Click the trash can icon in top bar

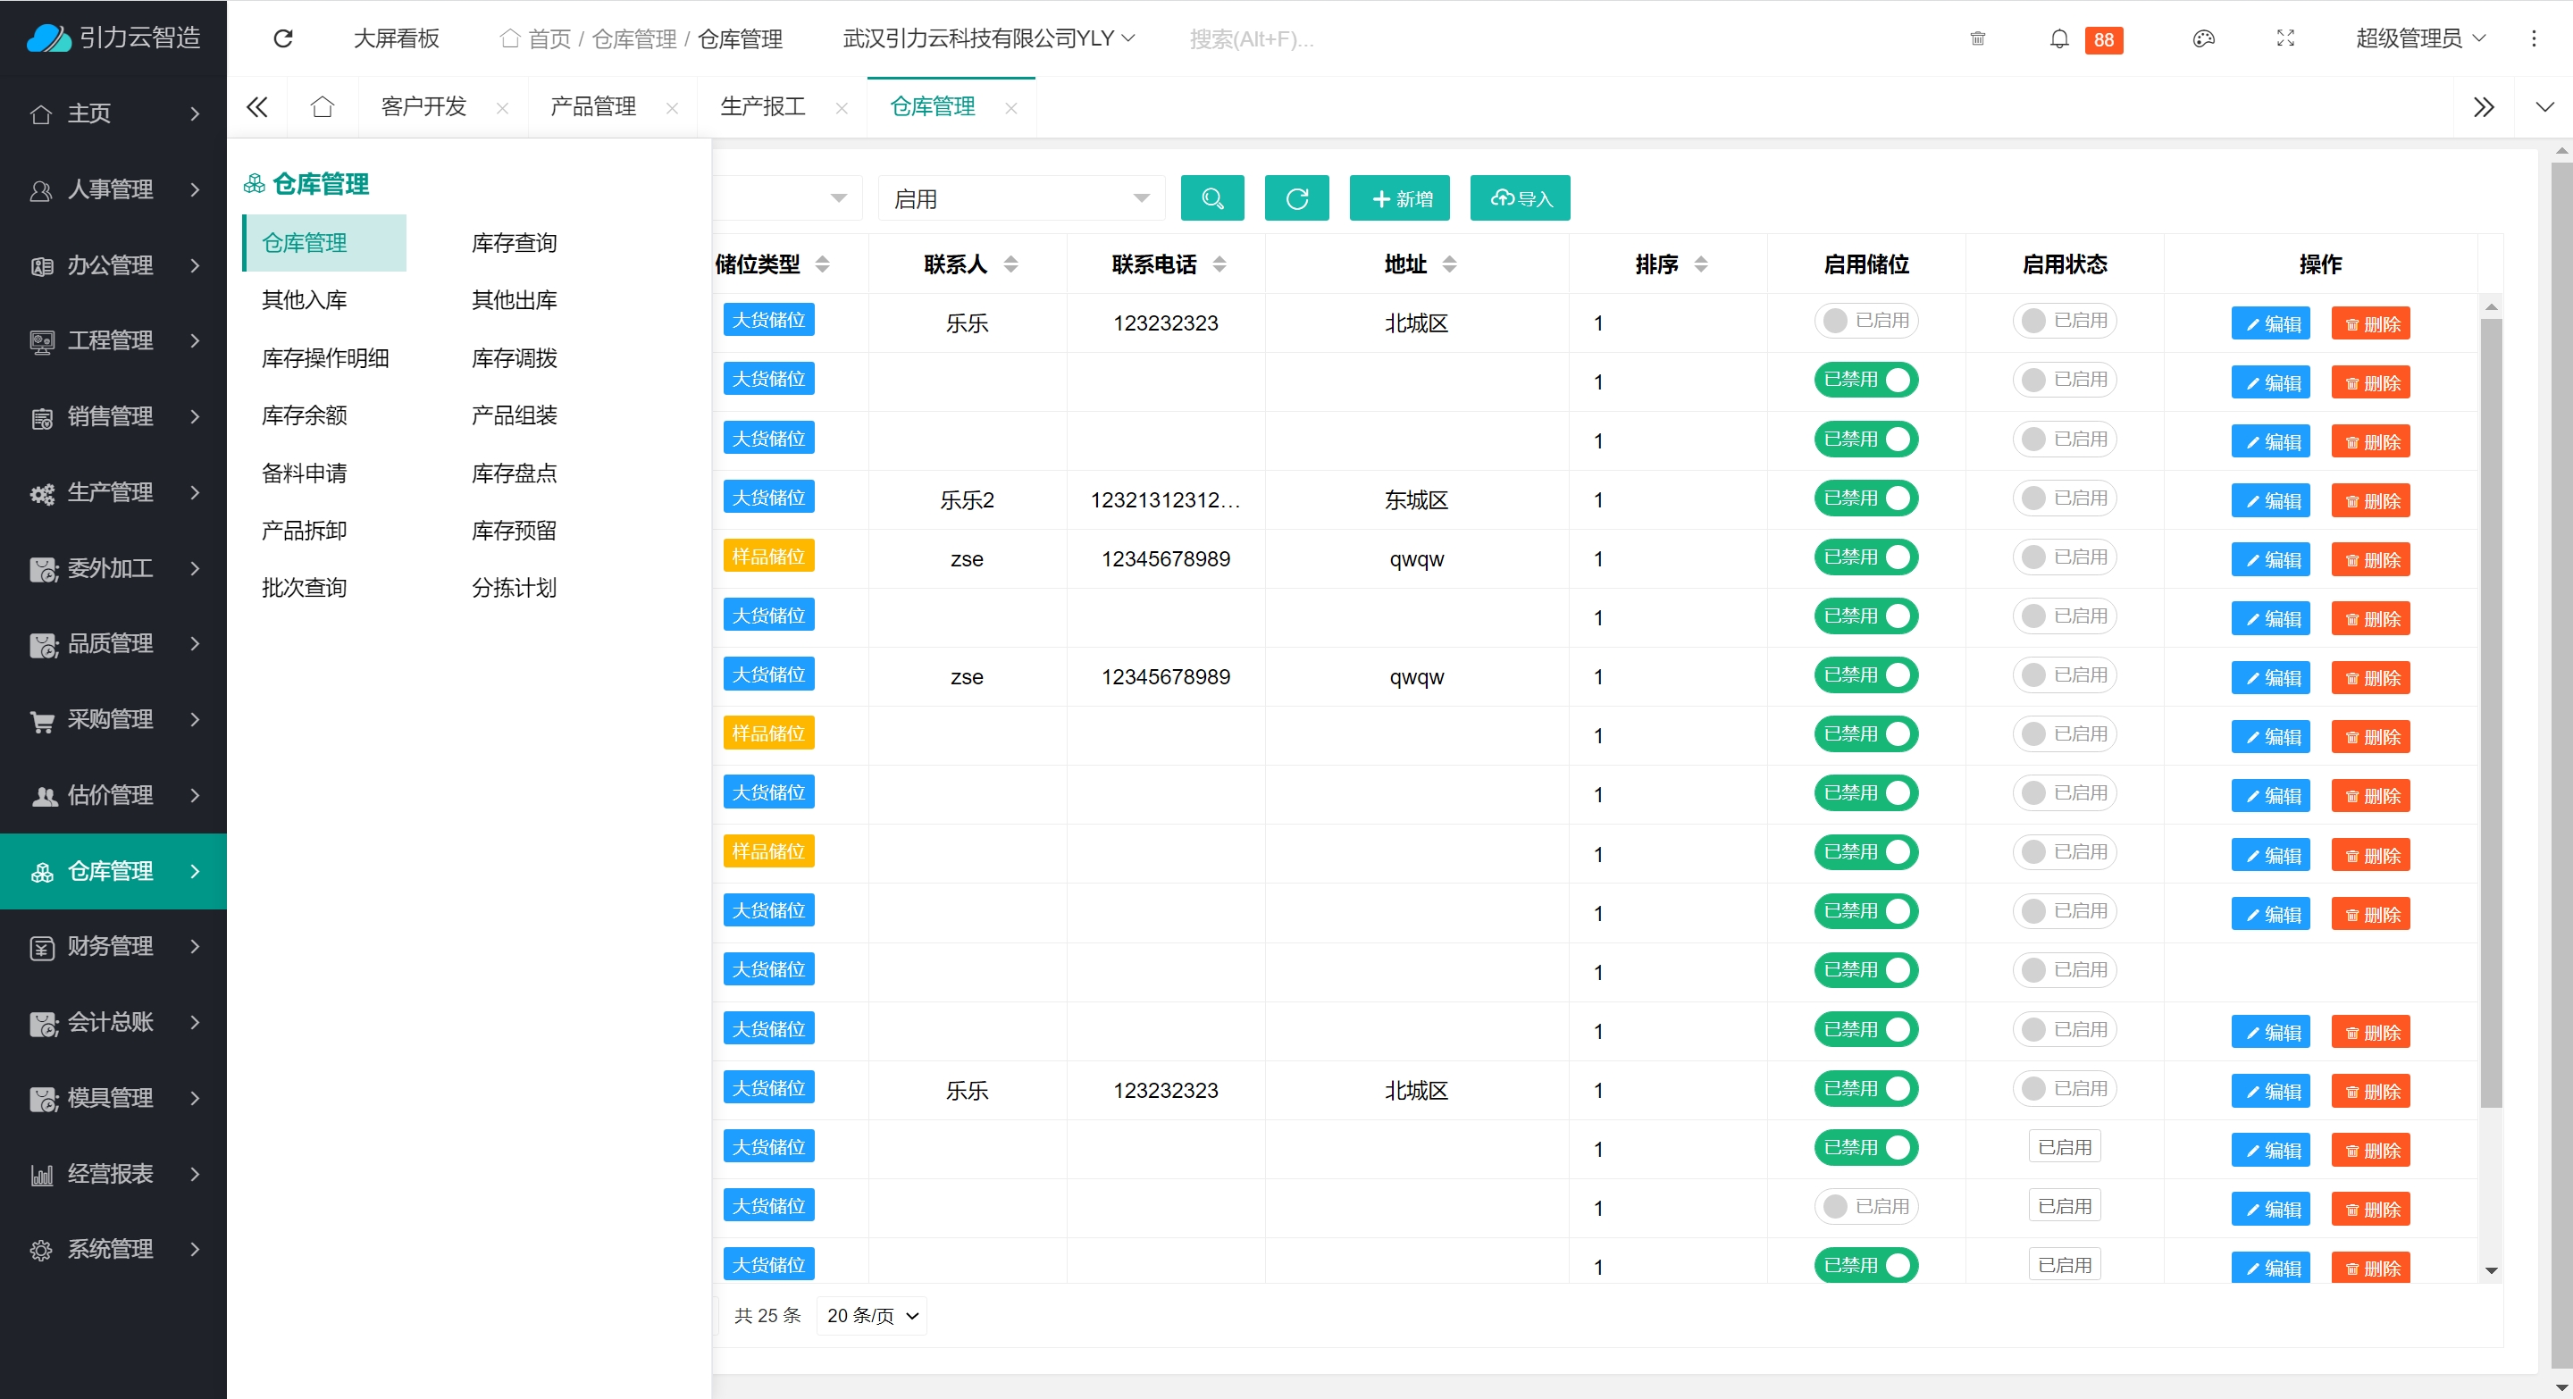(x=1977, y=39)
